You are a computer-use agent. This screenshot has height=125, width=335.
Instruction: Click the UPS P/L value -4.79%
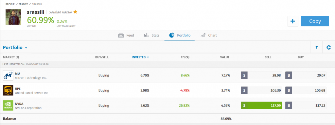pos(185,90)
